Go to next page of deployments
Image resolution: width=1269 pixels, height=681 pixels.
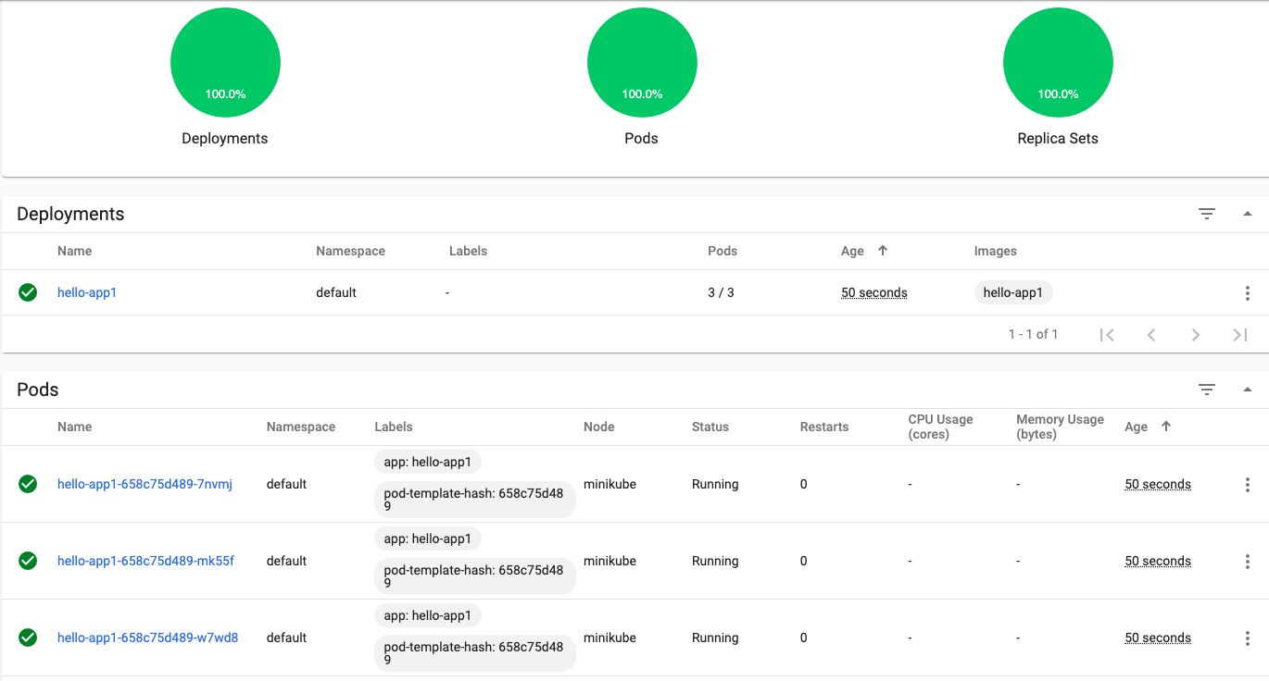coord(1195,335)
